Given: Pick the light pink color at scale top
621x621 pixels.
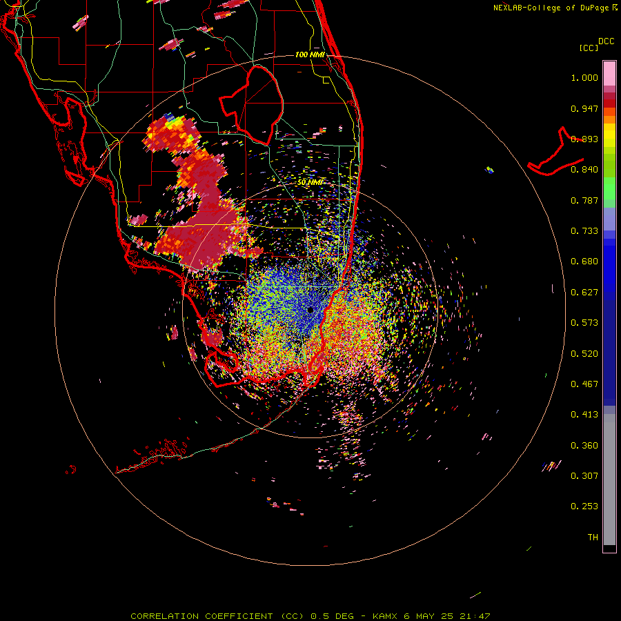Looking at the screenshot, I should [609, 73].
